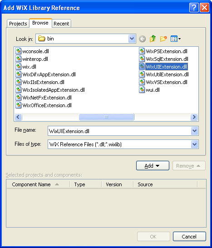The image size is (212, 248).
Task: Switch to the Recent tab
Action: point(61,24)
